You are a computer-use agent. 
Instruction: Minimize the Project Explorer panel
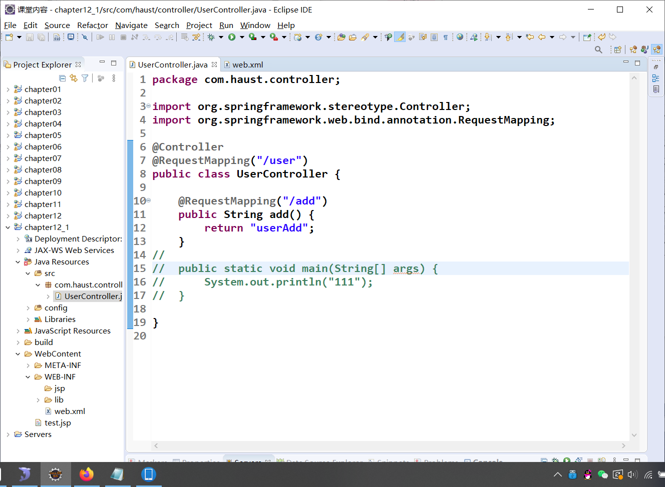tap(102, 62)
